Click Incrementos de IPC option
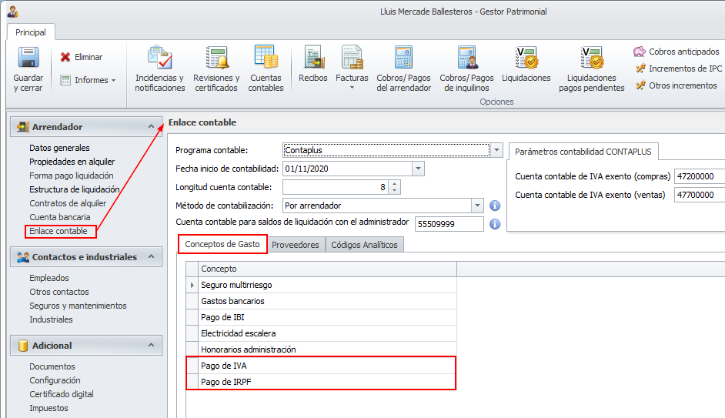Screen dimensions: 725x418 tap(678, 69)
